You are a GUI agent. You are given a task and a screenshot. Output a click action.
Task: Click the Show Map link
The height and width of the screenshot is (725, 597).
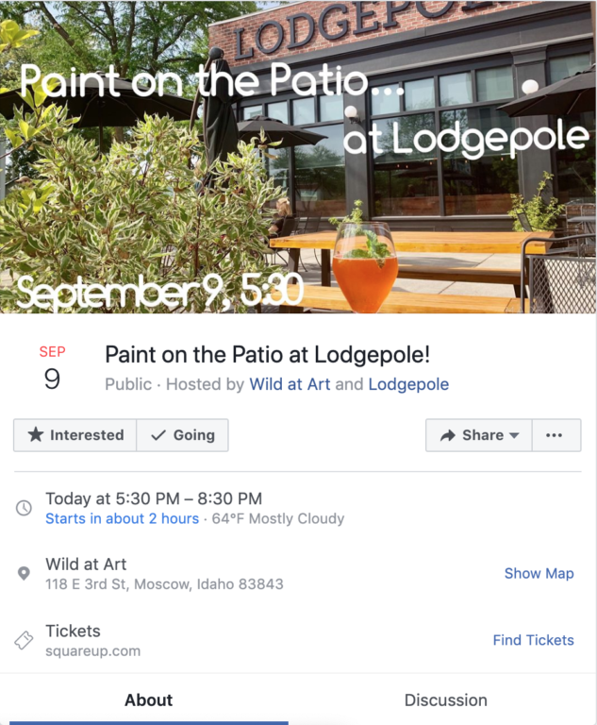pos(539,573)
